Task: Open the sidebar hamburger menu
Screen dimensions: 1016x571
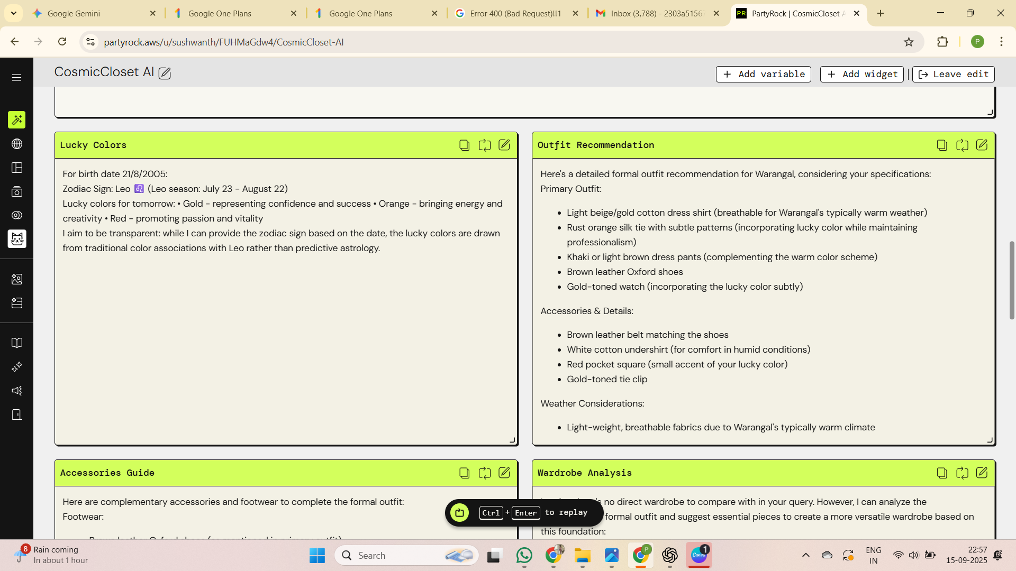Action: pos(16,78)
